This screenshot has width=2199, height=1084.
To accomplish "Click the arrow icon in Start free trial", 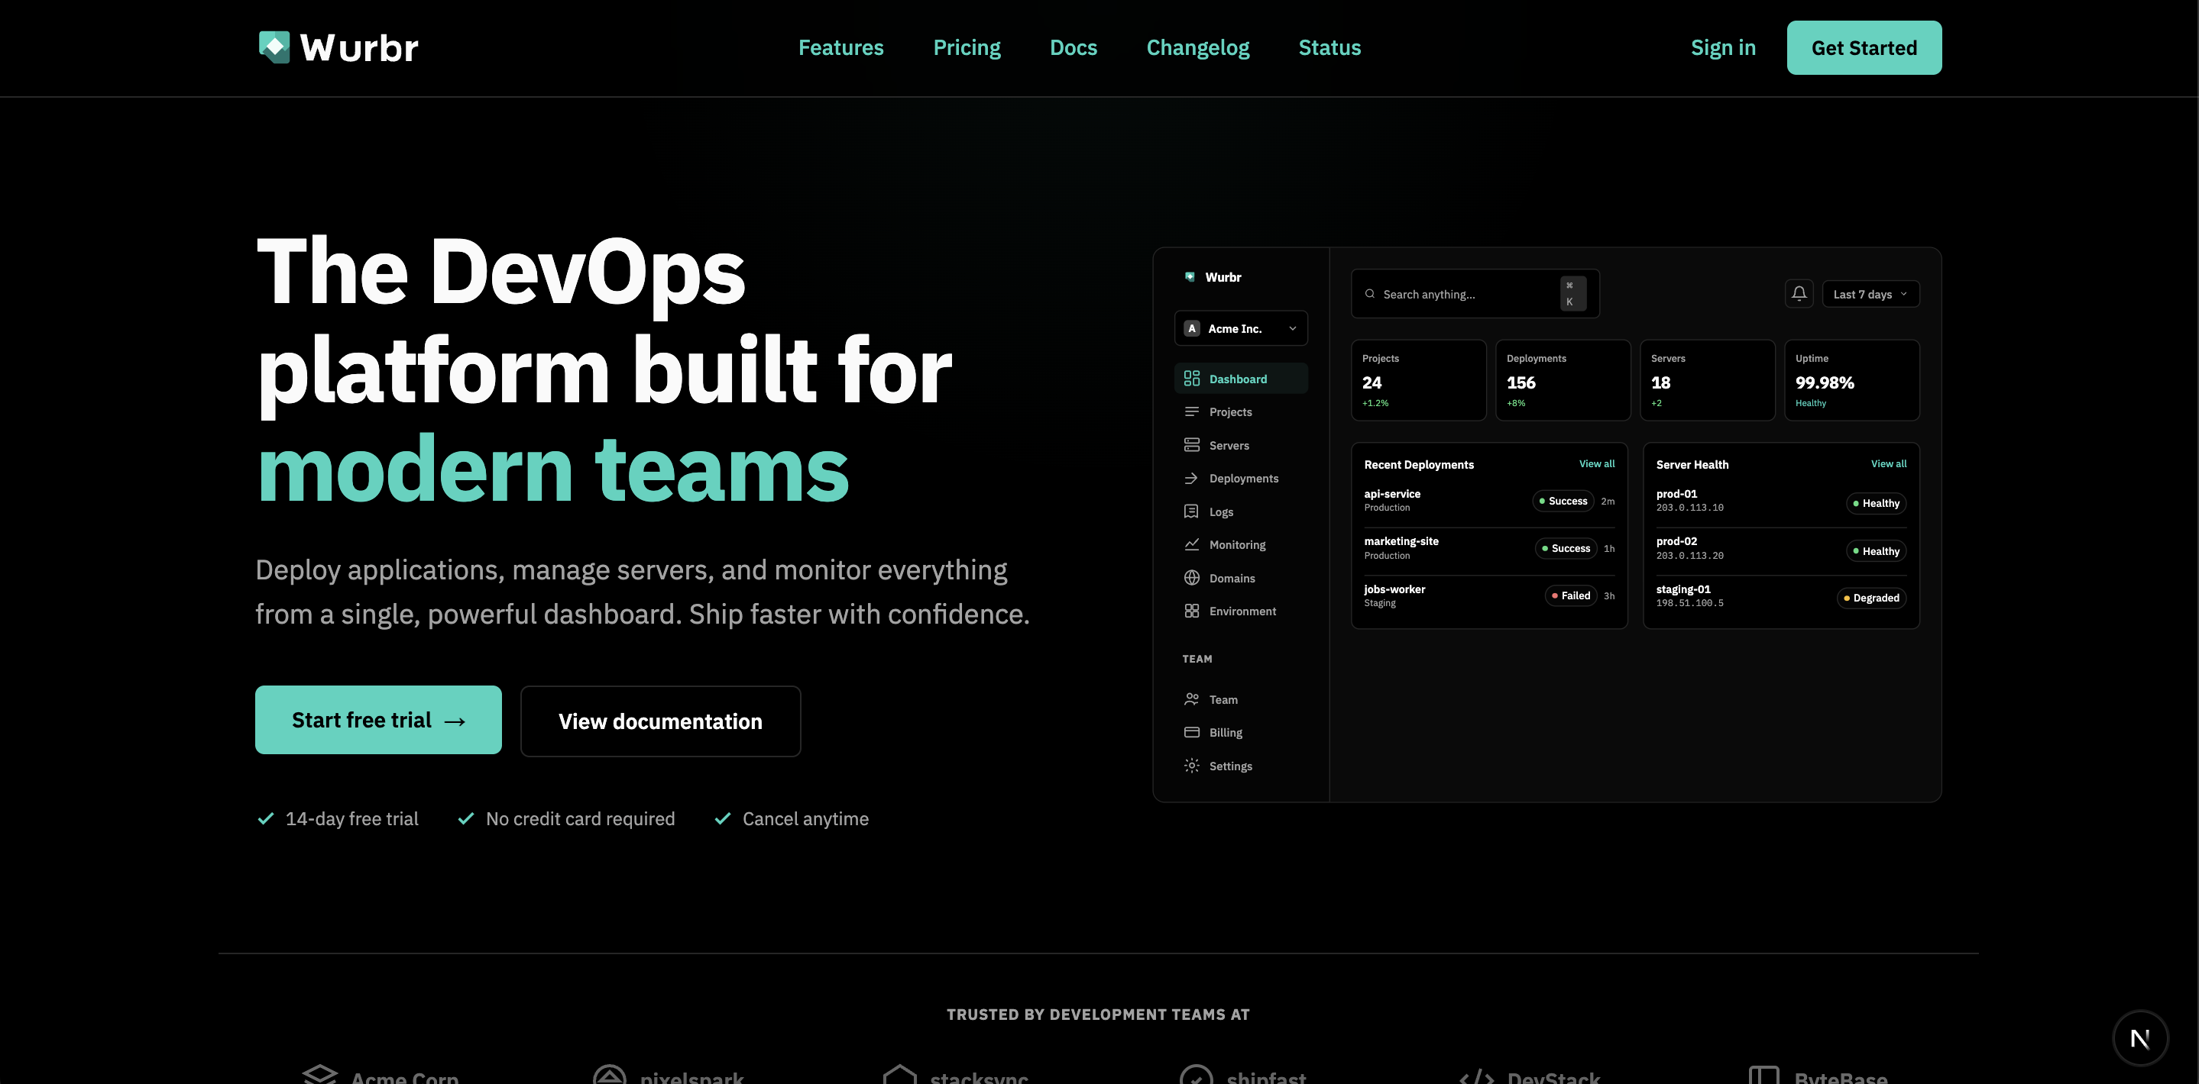I will tap(455, 721).
